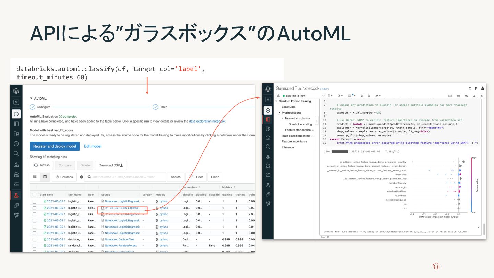The image size is (494, 278).
Task: Open the Notebook: RandomForest source link
Action: tap(120, 245)
